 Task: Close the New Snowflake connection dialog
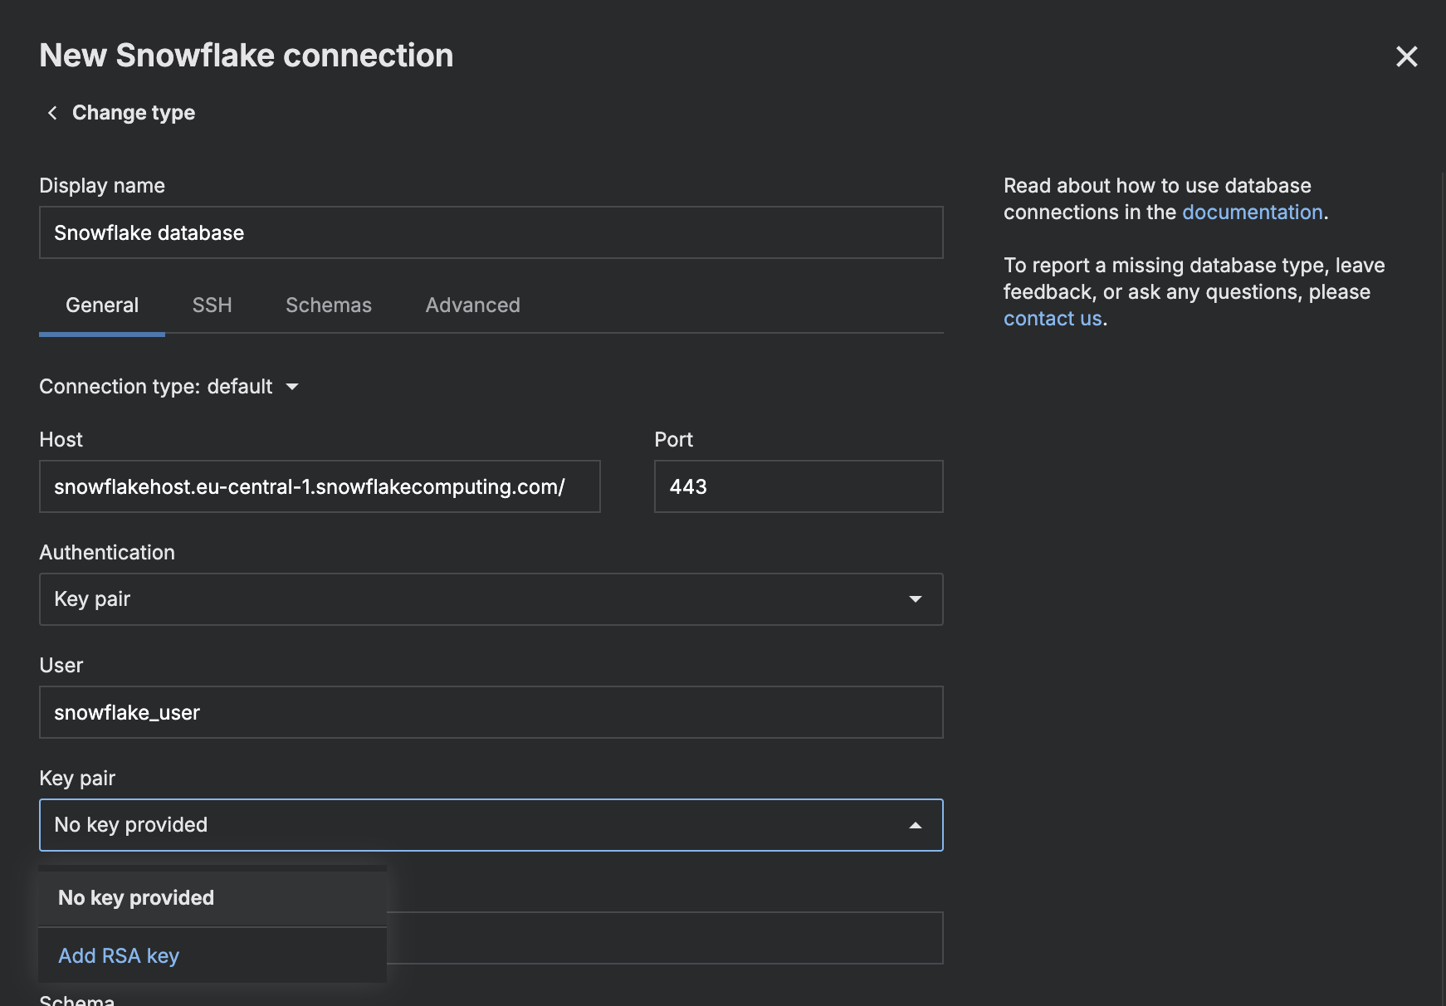point(1407,56)
